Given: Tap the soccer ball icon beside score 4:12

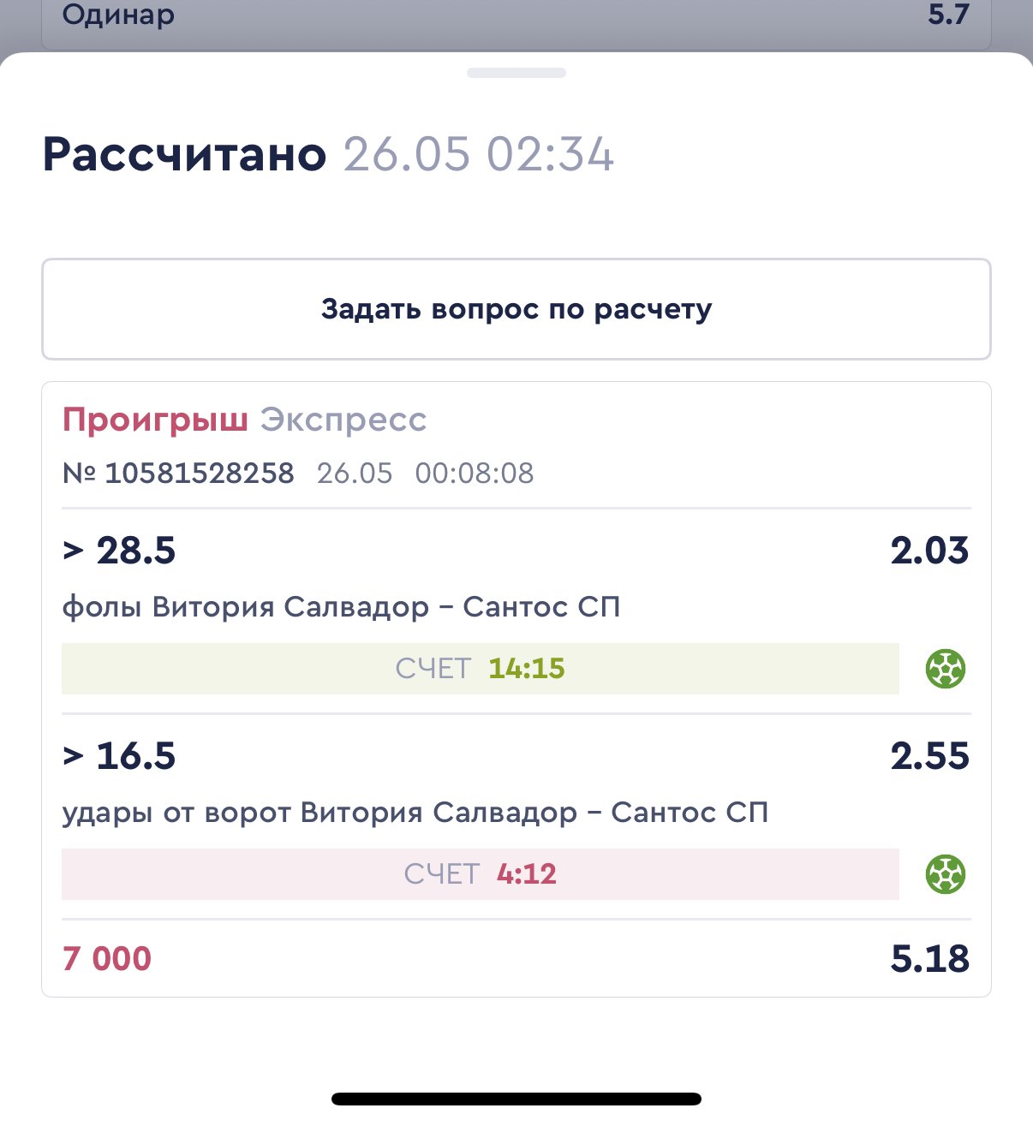Looking at the screenshot, I should [946, 874].
